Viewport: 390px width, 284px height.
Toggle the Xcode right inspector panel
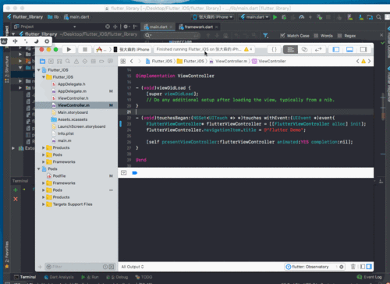pos(363,49)
